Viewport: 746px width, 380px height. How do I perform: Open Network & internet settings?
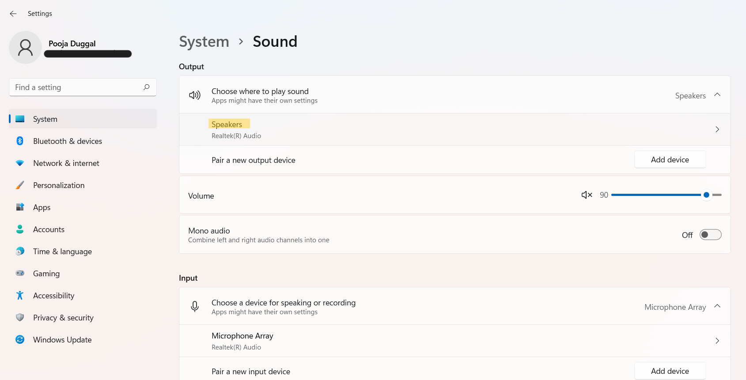[x=66, y=163]
